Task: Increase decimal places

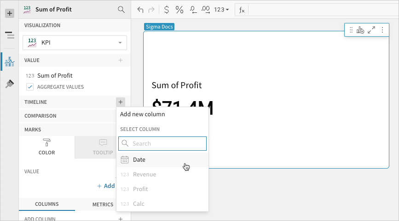Action: click(206, 9)
